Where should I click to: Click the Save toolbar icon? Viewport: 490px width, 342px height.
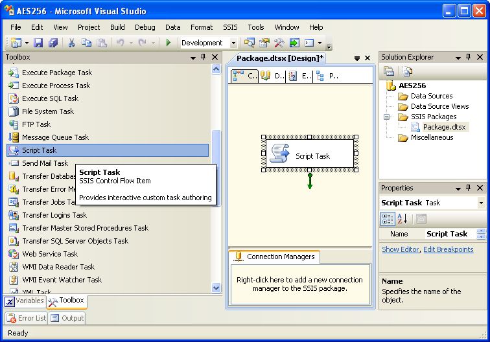pyautogui.click(x=38, y=43)
